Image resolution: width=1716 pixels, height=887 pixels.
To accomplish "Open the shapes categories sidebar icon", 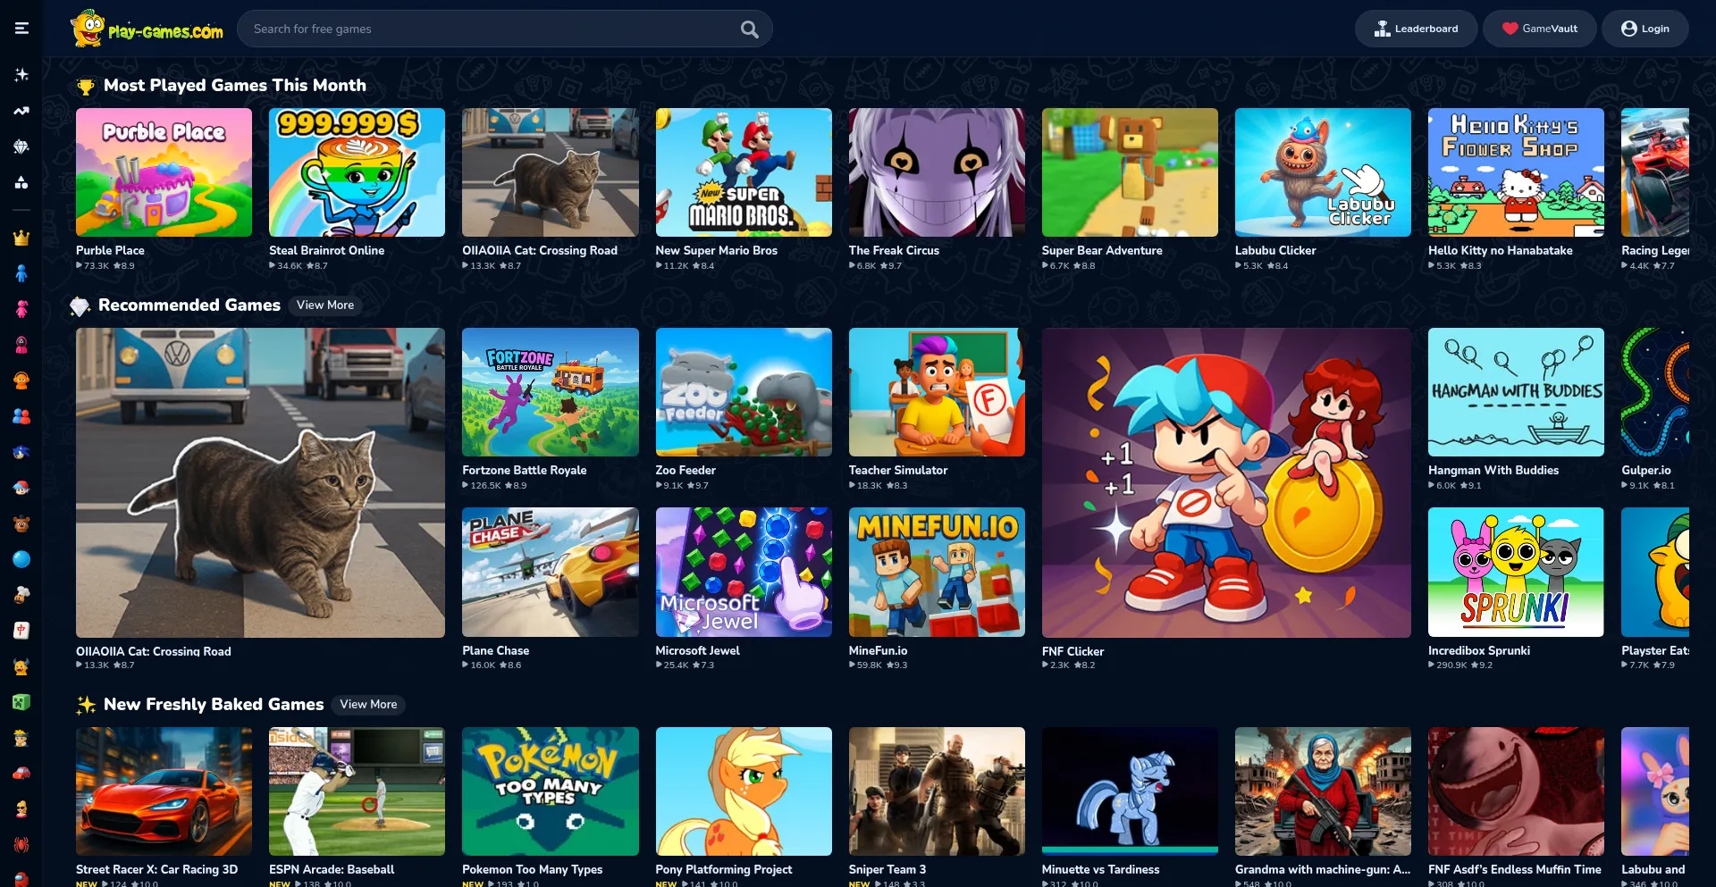I will (x=21, y=182).
